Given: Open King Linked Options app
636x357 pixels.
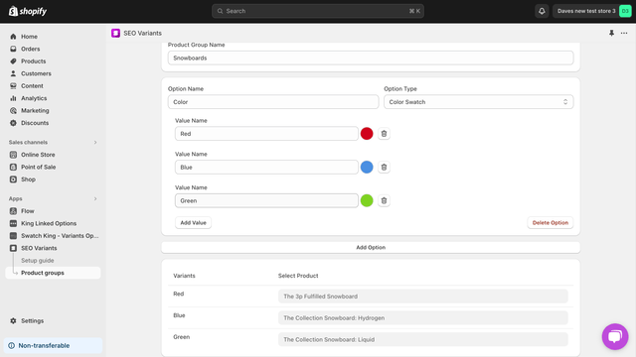Looking at the screenshot, I should click(x=49, y=223).
